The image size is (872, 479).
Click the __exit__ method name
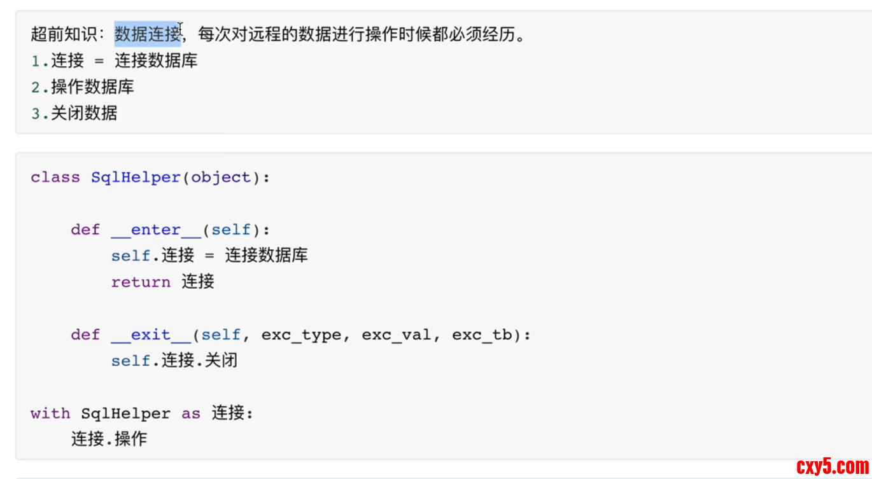point(151,335)
